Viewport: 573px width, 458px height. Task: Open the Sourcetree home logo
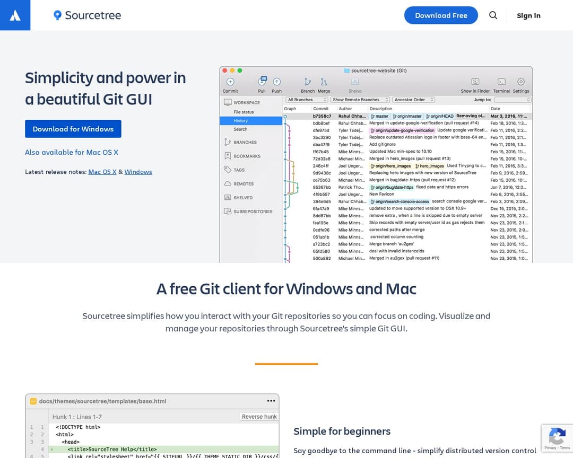(88, 15)
